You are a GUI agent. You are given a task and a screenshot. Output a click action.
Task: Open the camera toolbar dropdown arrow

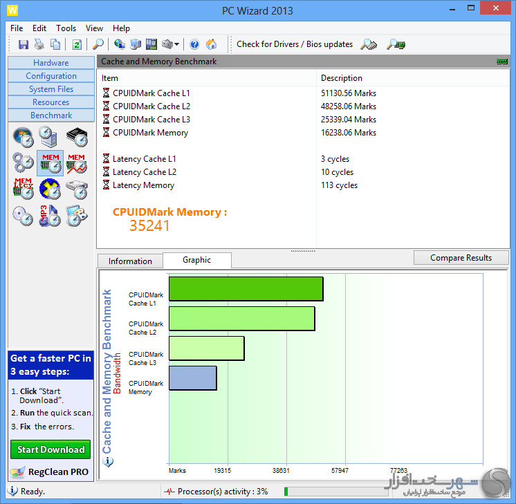tap(177, 44)
